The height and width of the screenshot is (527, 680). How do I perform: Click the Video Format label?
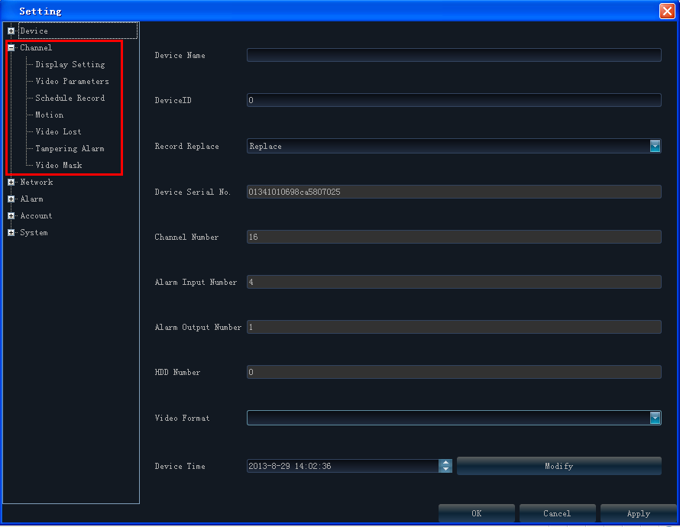coord(182,418)
